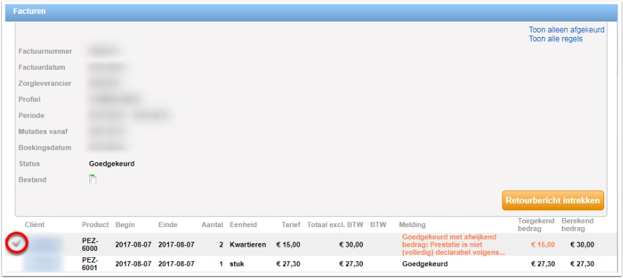This screenshot has height=278, width=623.
Task: Click the Aantal column header
Action: 212,225
